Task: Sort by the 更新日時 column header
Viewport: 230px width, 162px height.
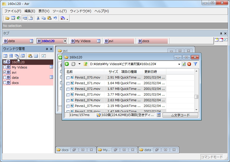Action: click(x=155, y=72)
